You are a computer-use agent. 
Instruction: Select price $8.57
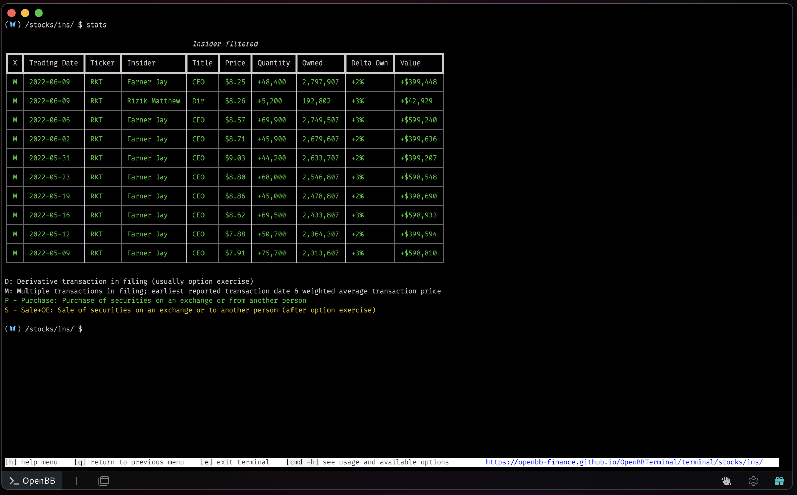click(235, 120)
